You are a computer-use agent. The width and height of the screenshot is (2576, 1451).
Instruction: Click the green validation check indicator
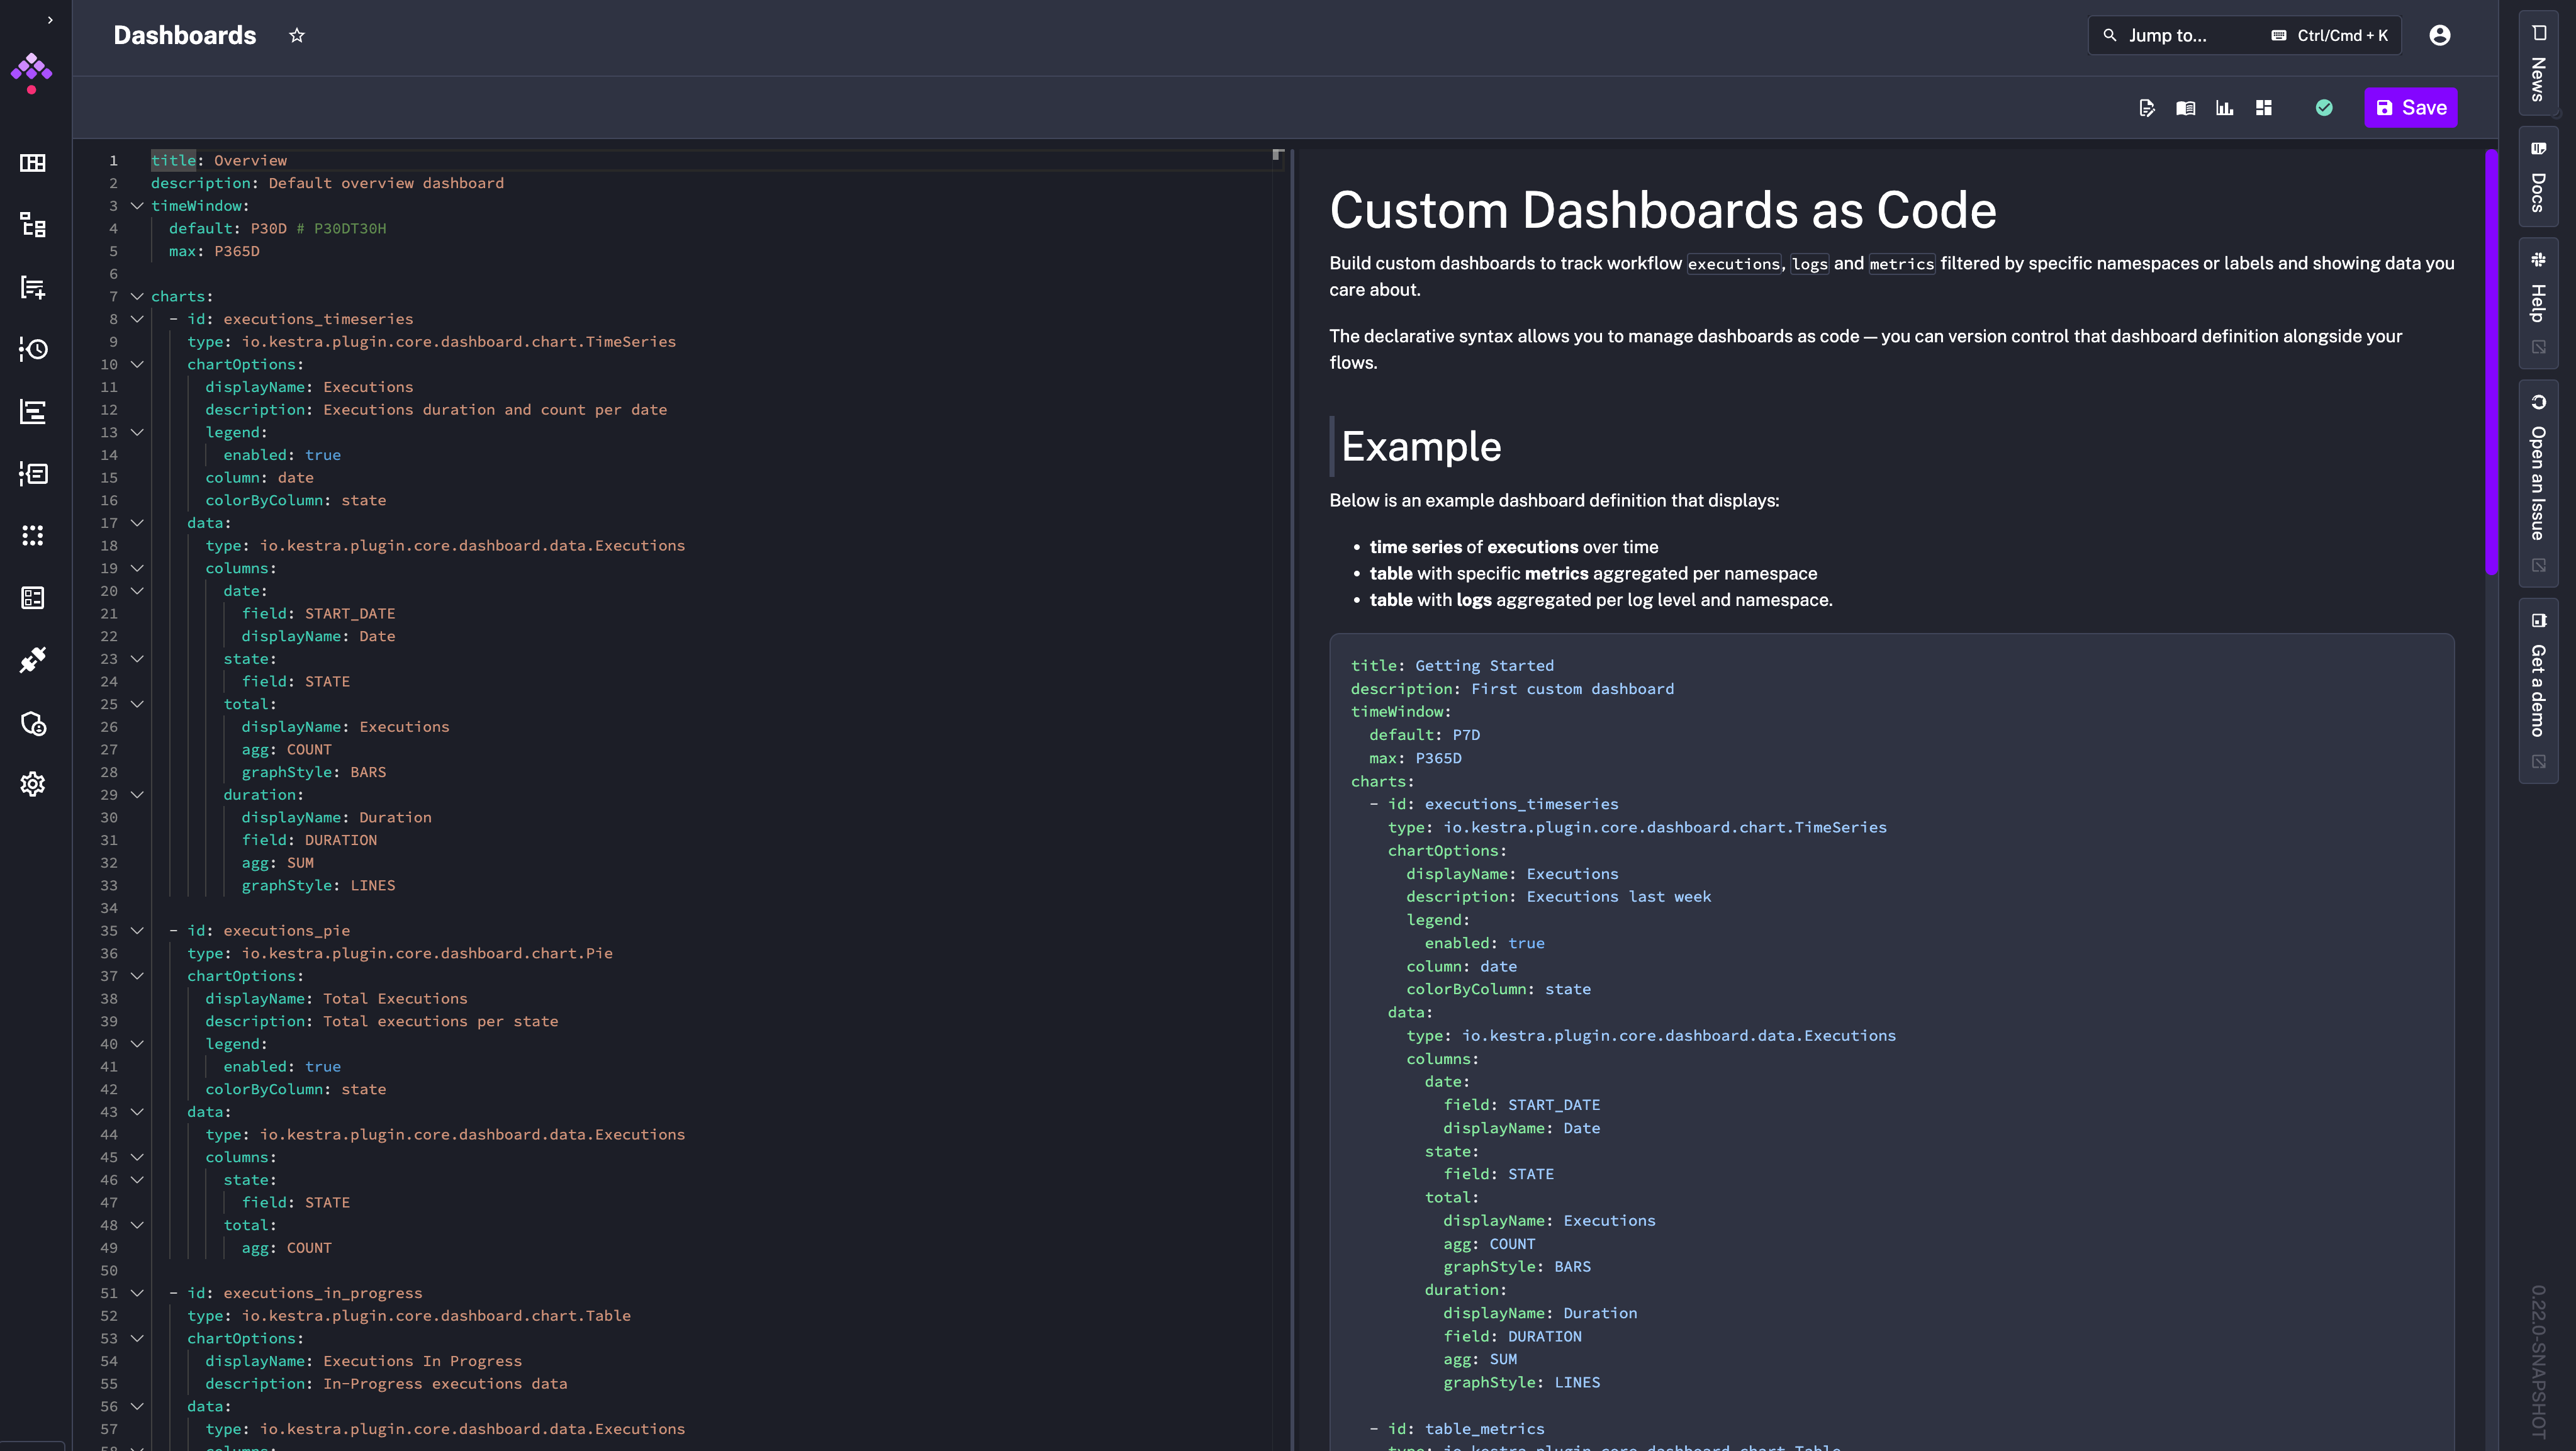tap(2324, 108)
